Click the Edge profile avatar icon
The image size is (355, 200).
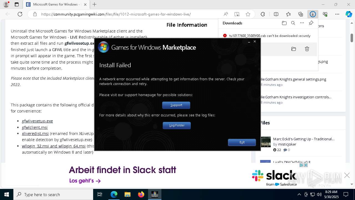point(6,4)
